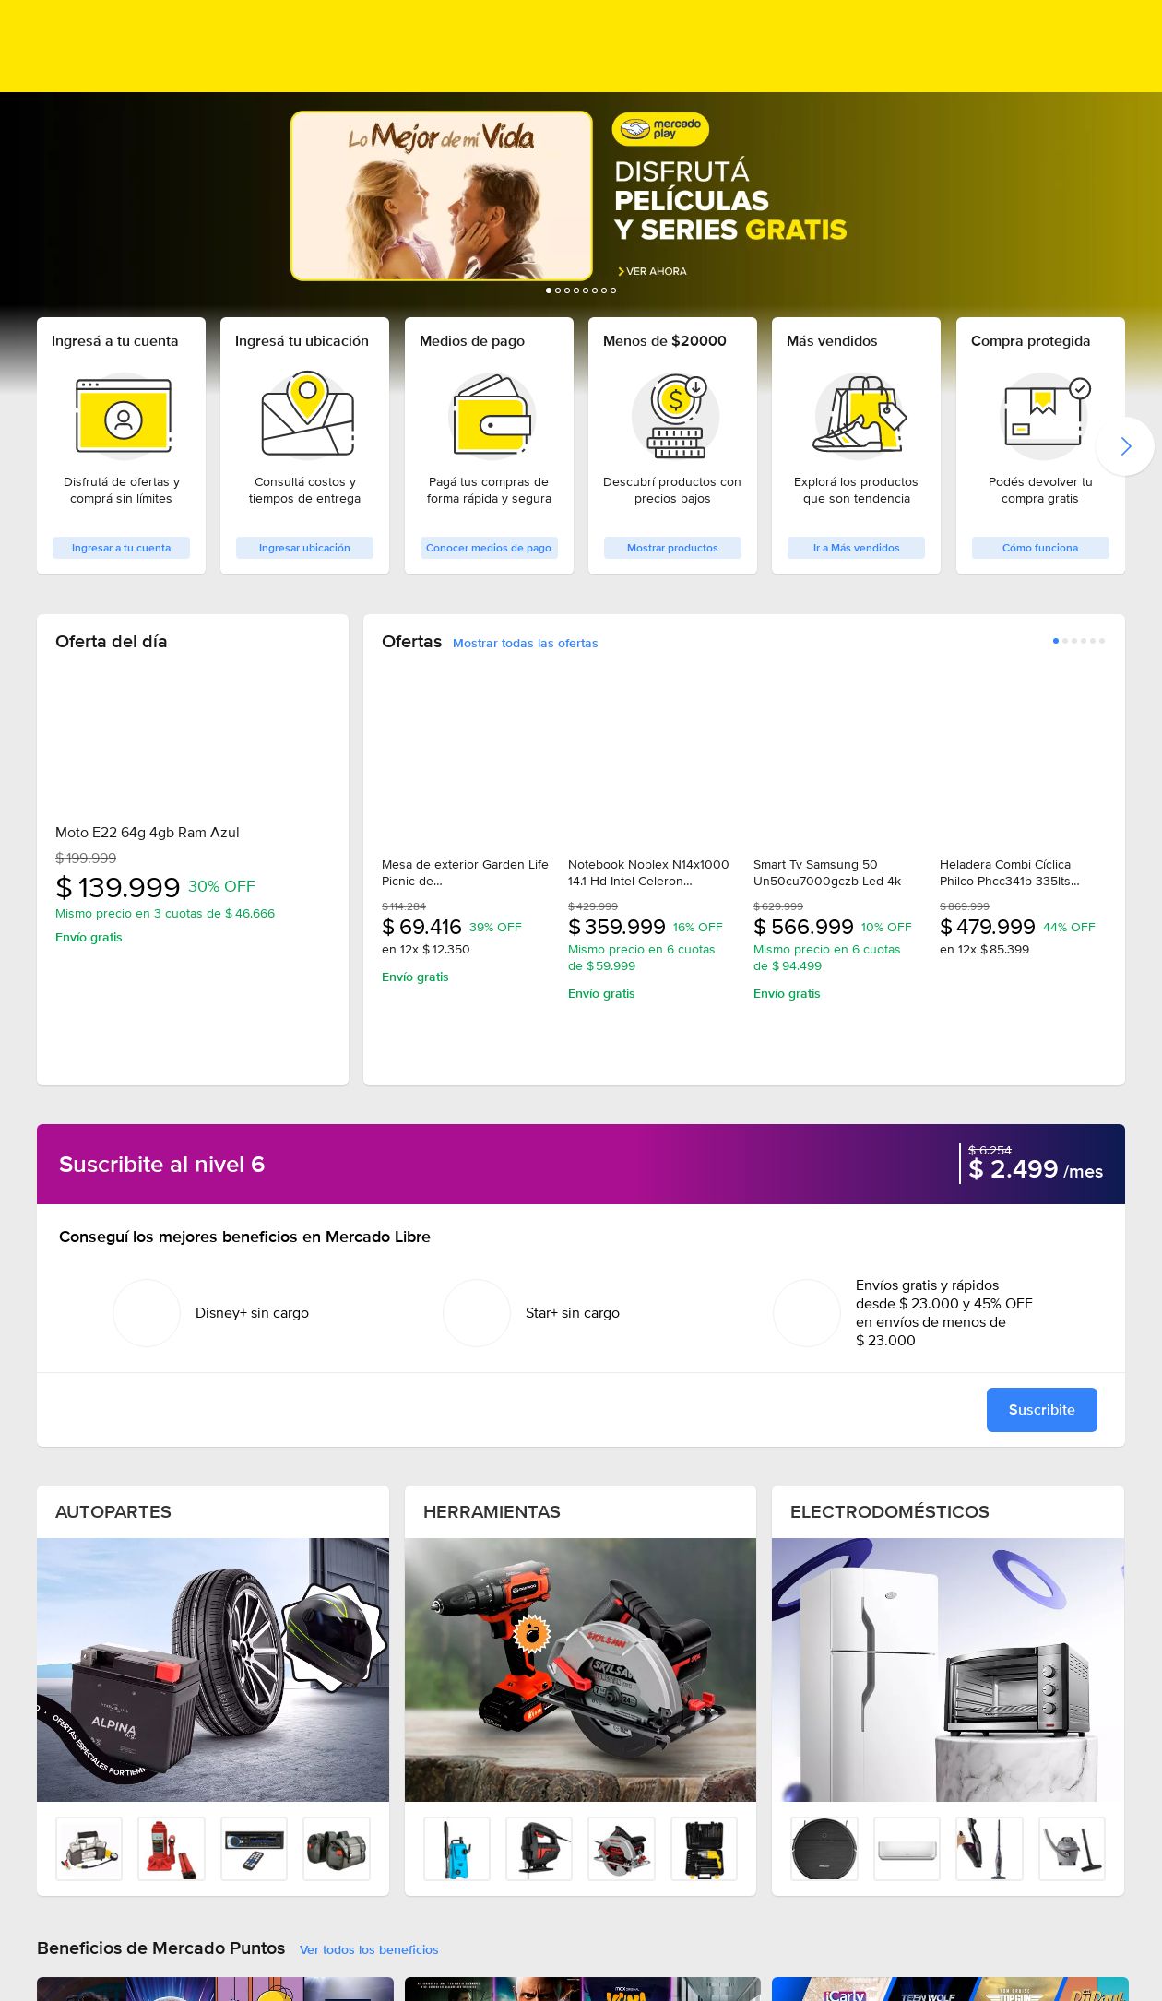This screenshot has width=1162, height=2001.
Task: Select the red hydraulic jack thumbnail
Action: [172, 1848]
